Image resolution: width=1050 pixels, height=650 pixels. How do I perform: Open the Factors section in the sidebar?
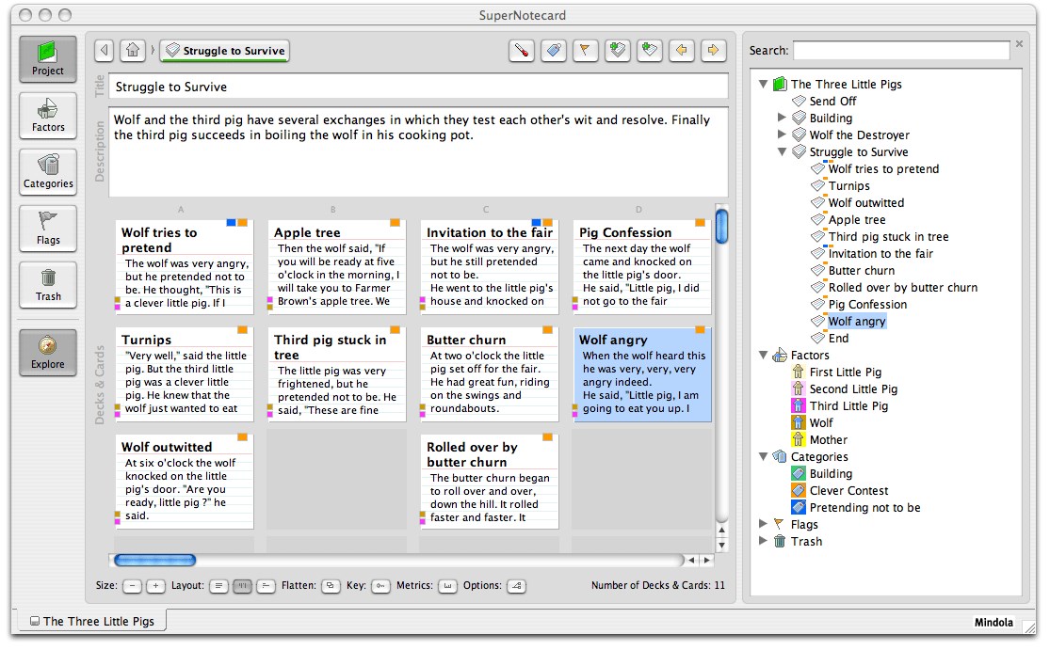pyautogui.click(x=48, y=115)
